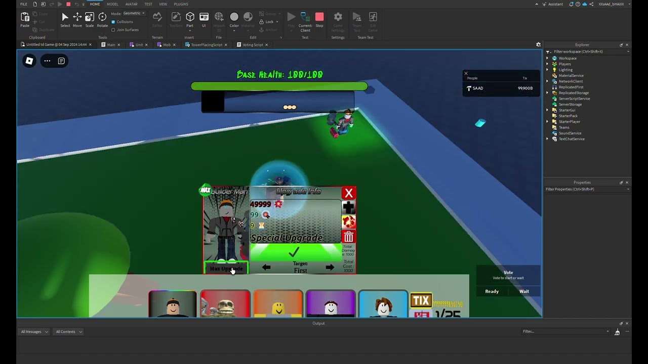Screen dimensions: 648x364
Task: Close the Upgrade Info panel with the X
Action: pyautogui.click(x=348, y=193)
